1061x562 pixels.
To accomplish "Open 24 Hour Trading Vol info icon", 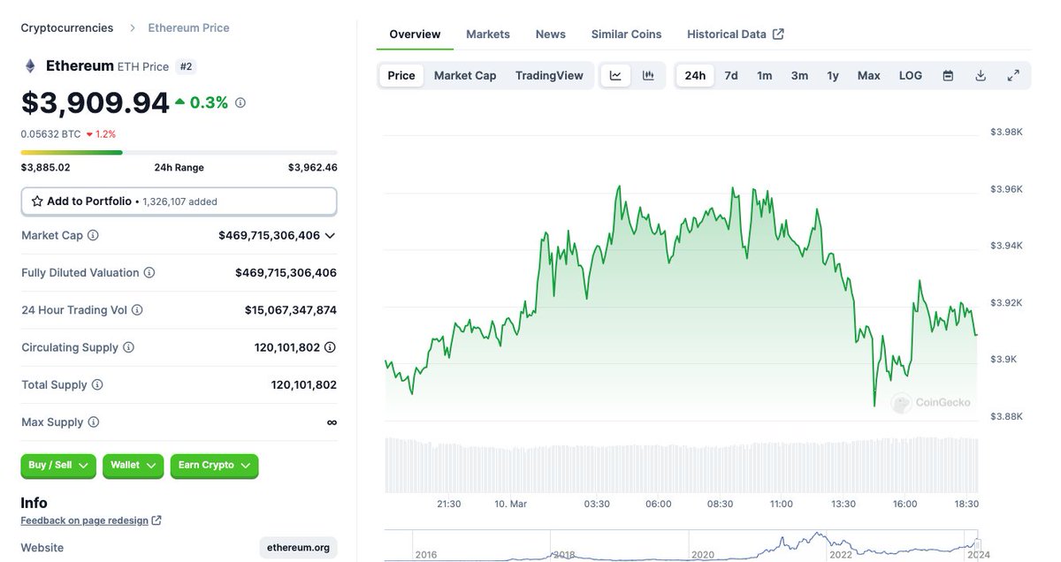I will [137, 310].
